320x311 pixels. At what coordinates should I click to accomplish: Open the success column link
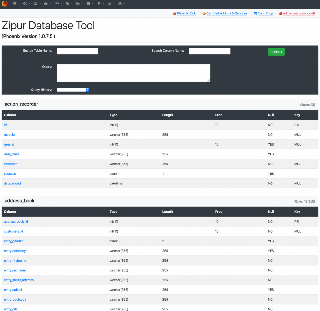coord(10,174)
